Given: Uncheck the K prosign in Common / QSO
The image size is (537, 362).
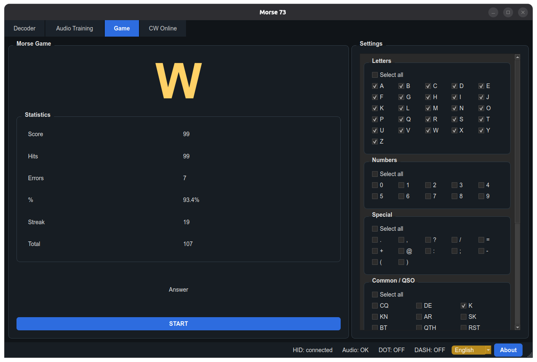Looking at the screenshot, I should (464, 306).
